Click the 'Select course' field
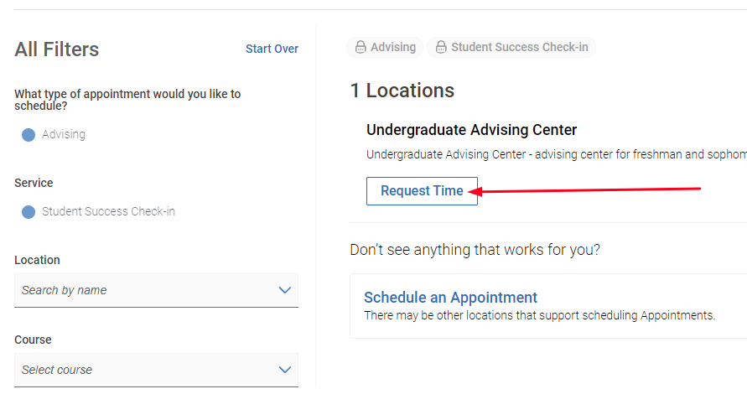This screenshot has height=415, width=747. tap(143, 370)
